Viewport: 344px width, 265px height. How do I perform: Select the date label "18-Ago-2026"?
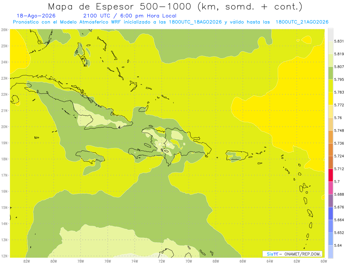[x=36, y=16]
